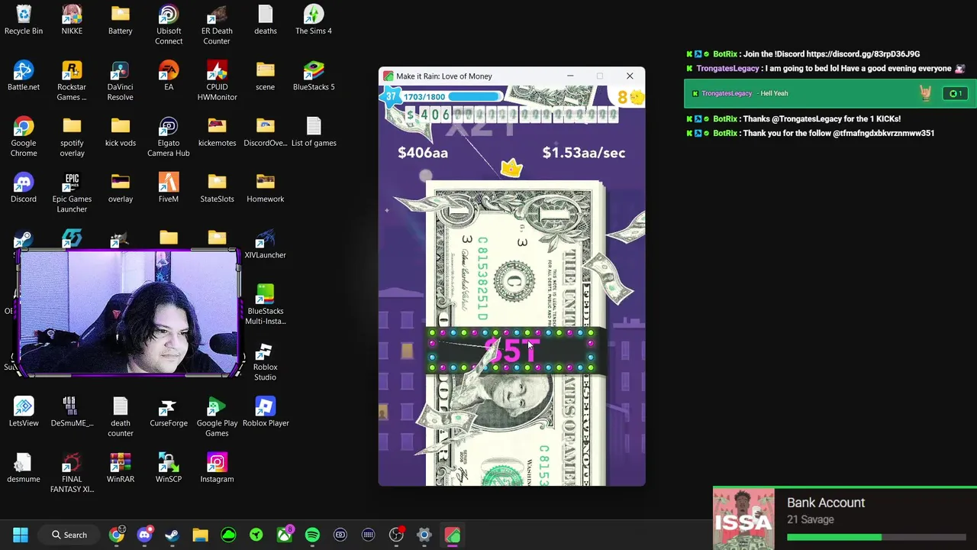Launch the WinSCP desktop shortcut
The width and height of the screenshot is (977, 550).
[169, 467]
